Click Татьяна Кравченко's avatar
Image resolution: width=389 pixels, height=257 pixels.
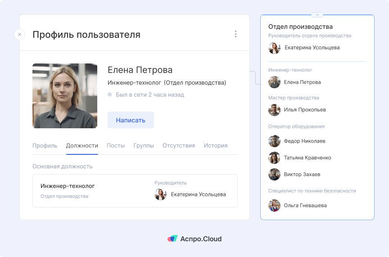[274, 158]
